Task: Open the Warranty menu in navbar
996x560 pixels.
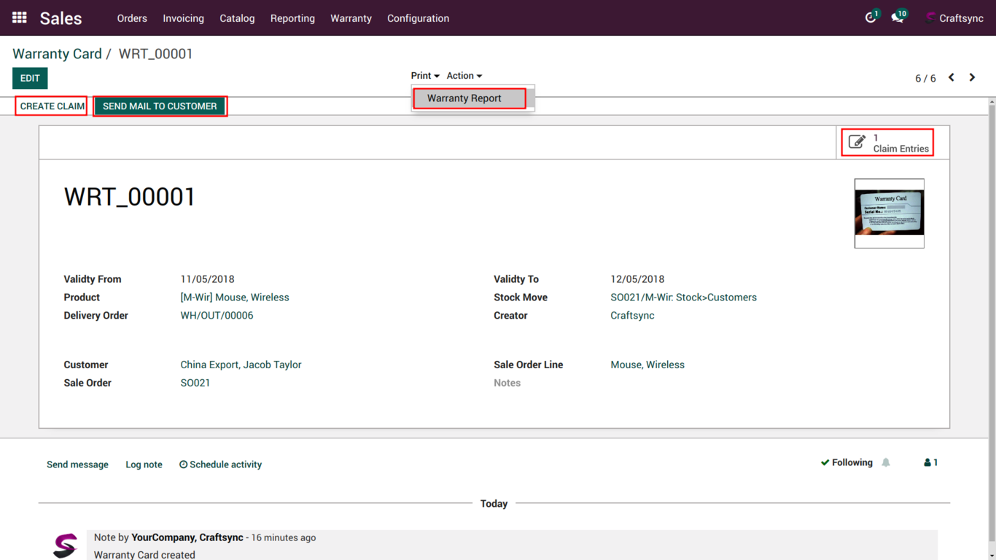Action: (x=351, y=18)
